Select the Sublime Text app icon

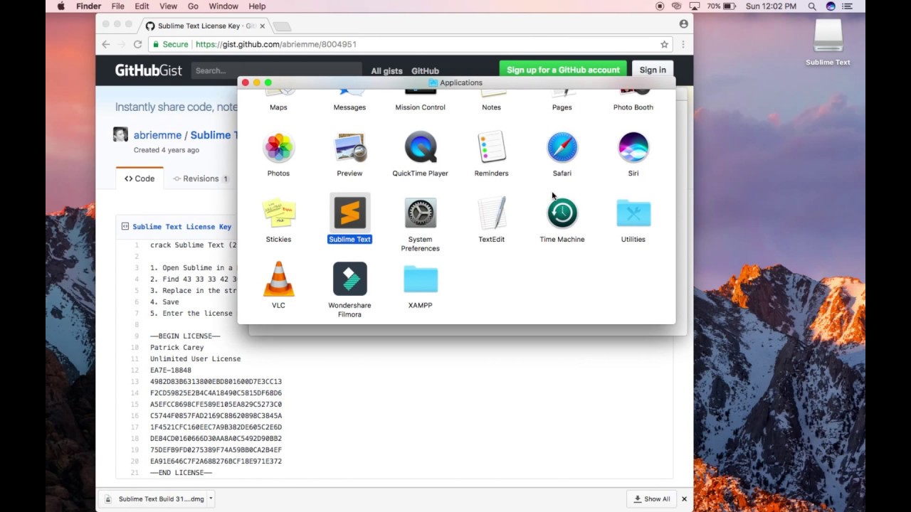point(349,213)
